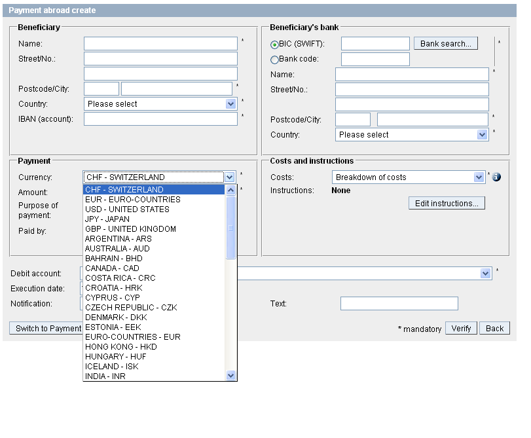Open the Debit account dropdown arrow
Viewport: 531px width, 438px height.
tap(486, 274)
